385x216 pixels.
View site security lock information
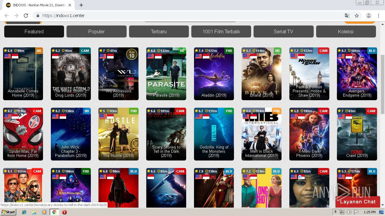click(x=38, y=16)
